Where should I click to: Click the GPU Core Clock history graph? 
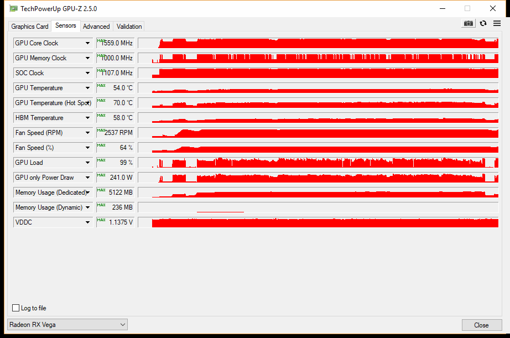(318, 43)
